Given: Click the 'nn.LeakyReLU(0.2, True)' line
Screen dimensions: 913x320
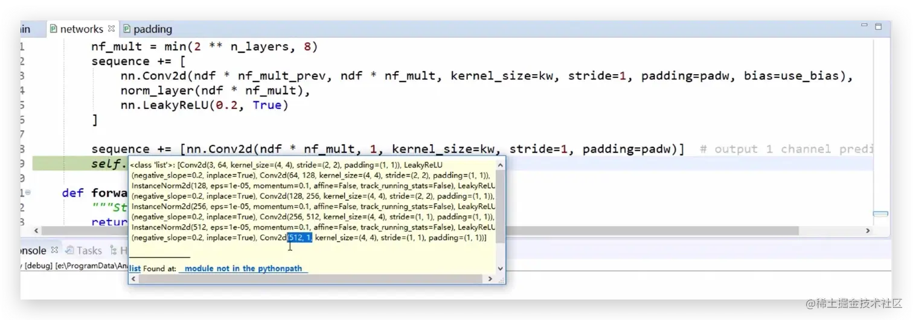Looking at the screenshot, I should pos(205,105).
